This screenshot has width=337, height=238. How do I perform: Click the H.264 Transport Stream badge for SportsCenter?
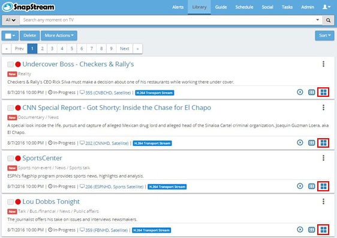pyautogui.click(x=167, y=187)
